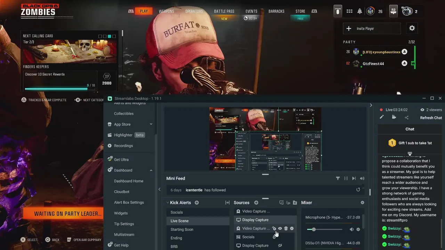Unlock the Socials source lock icon
Image resolution: width=445 pixels, height=250 pixels.
[x=274, y=237]
